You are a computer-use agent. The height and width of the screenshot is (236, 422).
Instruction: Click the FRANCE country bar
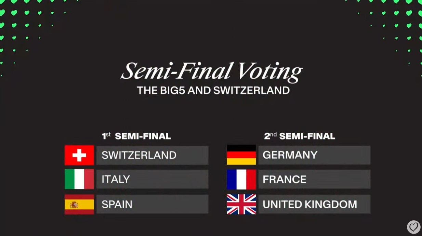pos(314,179)
